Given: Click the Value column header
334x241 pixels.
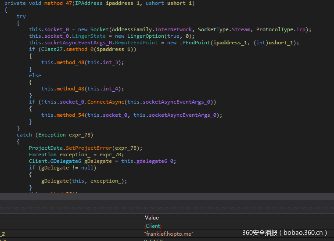Looking at the screenshot, I should coord(151,217).
